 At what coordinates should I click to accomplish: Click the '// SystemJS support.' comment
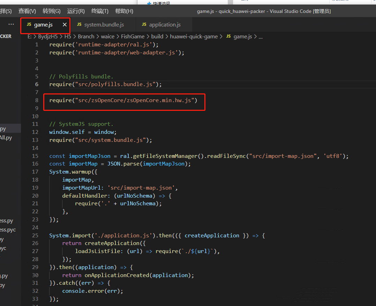tap(81, 124)
